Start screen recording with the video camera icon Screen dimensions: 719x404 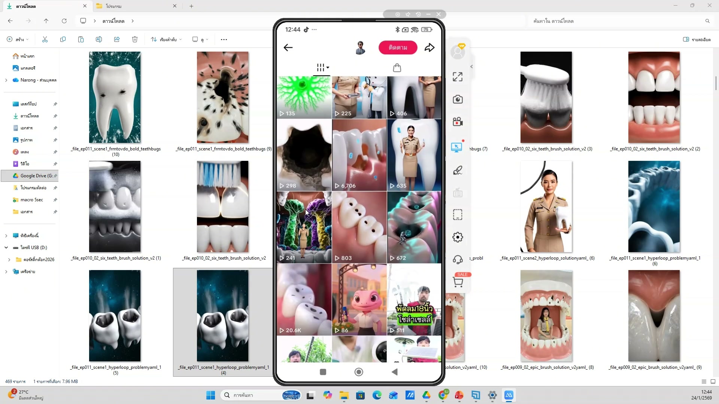click(457, 122)
